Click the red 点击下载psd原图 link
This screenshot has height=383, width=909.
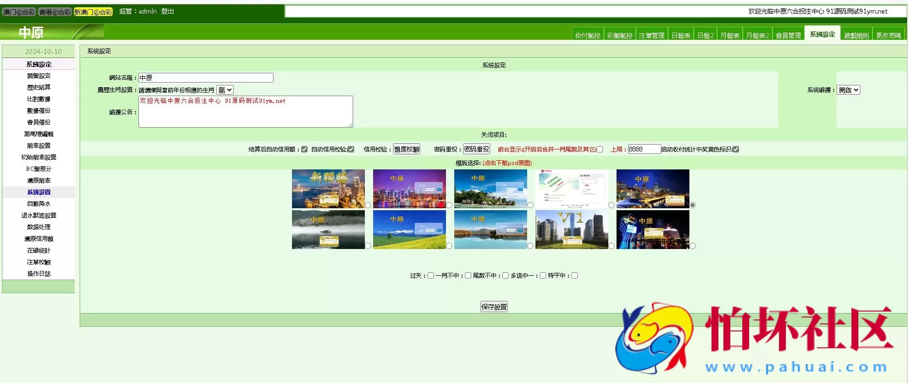pyautogui.click(x=507, y=163)
